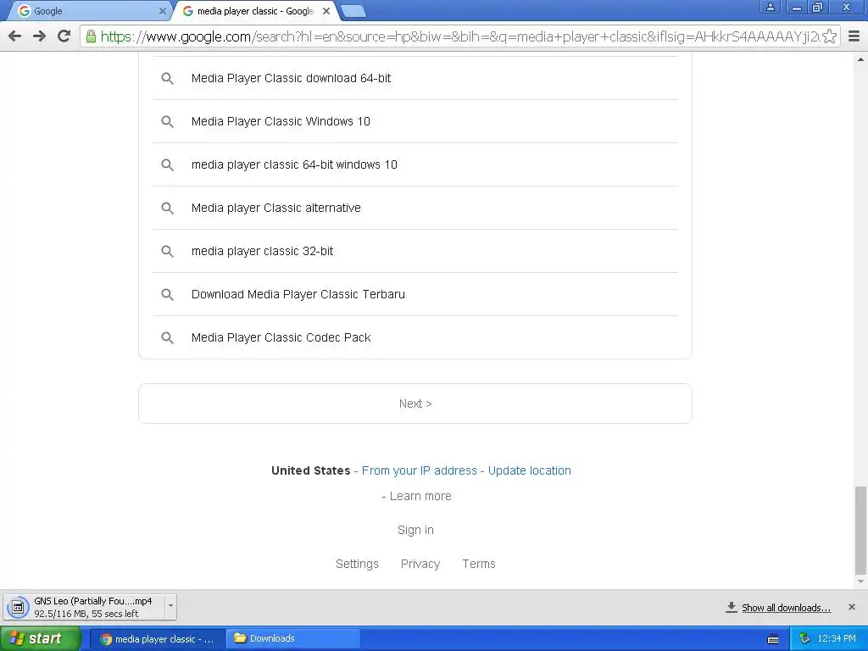Switch to Chrome taskbar button
Viewport: 868px width, 651px height.
[x=157, y=639]
